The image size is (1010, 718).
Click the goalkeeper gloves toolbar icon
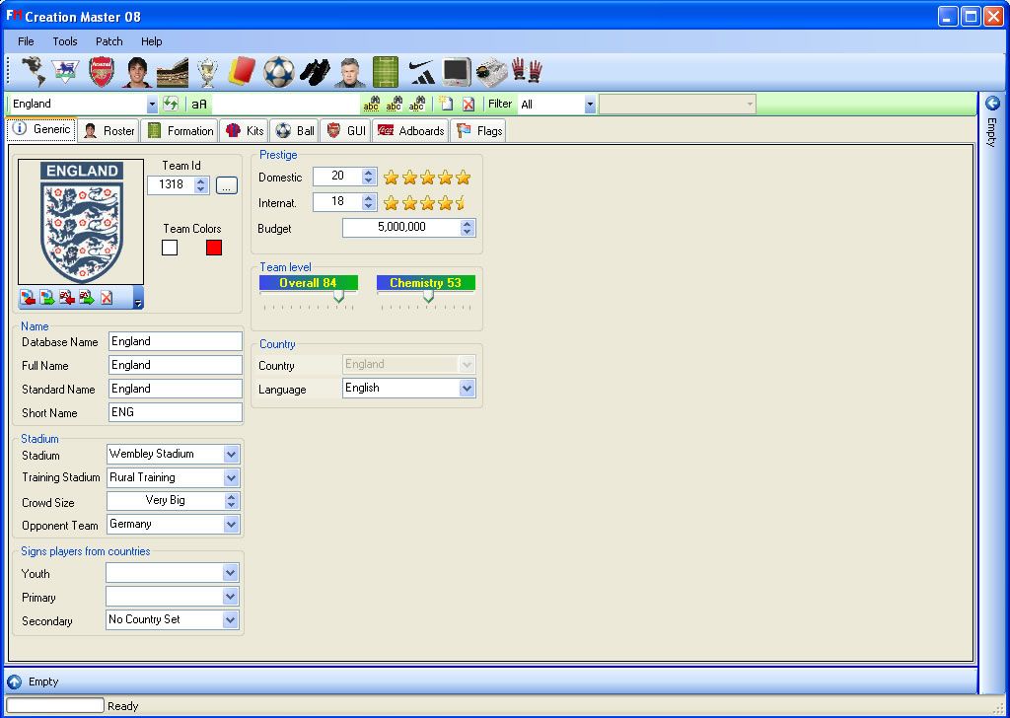[527, 72]
